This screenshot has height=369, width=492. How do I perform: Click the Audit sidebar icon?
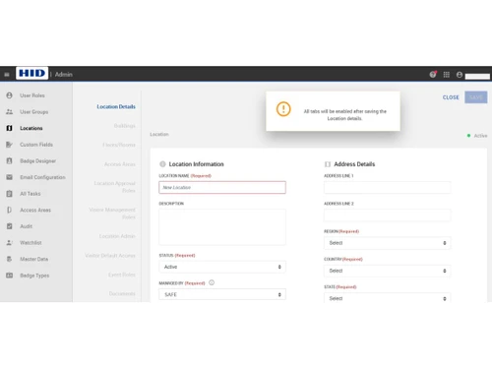tap(9, 226)
